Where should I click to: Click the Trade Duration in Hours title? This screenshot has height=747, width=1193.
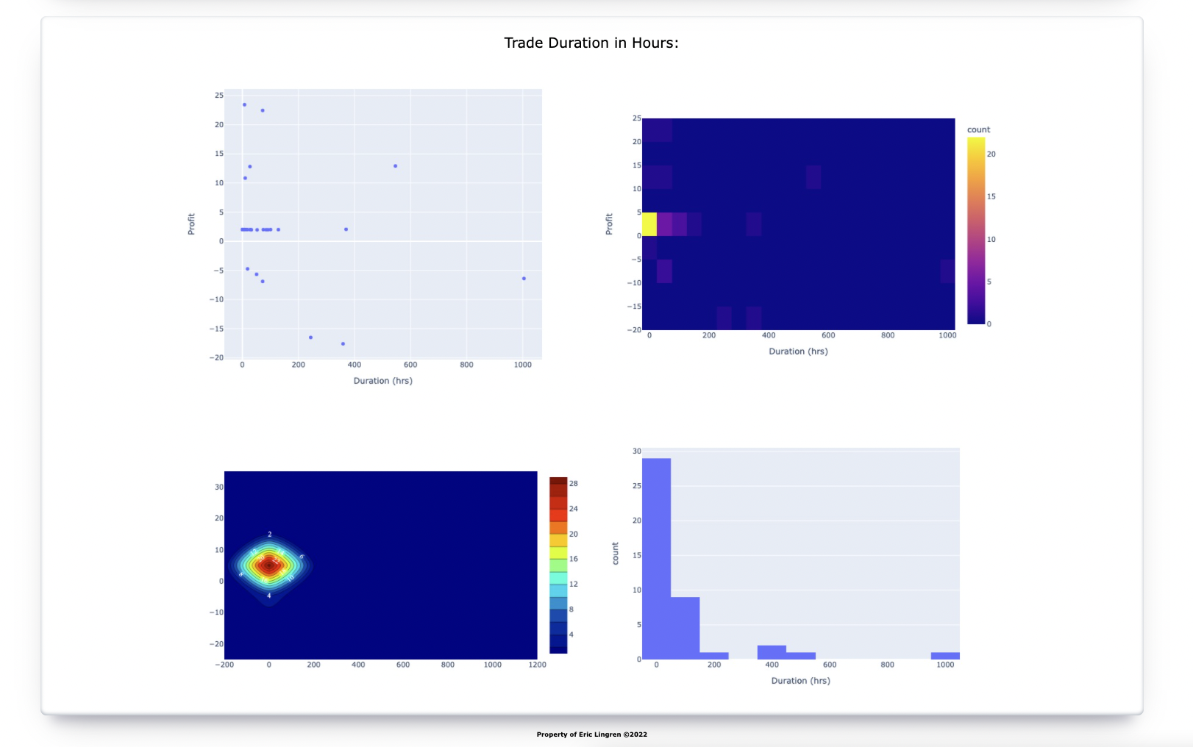[x=591, y=43]
